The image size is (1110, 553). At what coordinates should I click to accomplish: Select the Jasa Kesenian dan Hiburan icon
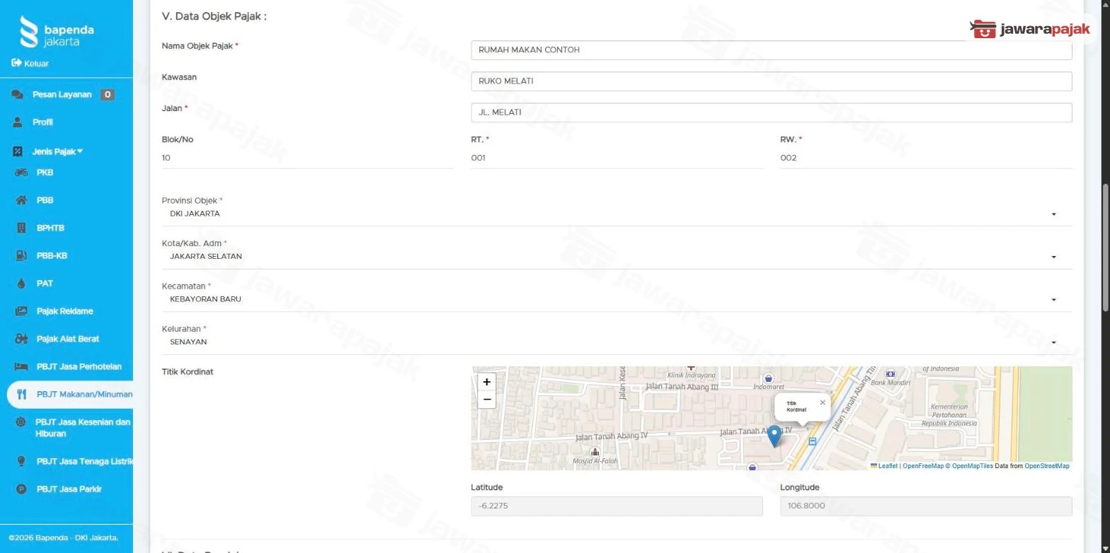tap(21, 422)
